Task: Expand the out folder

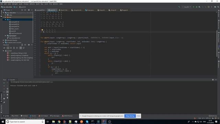Action: coord(5,17)
